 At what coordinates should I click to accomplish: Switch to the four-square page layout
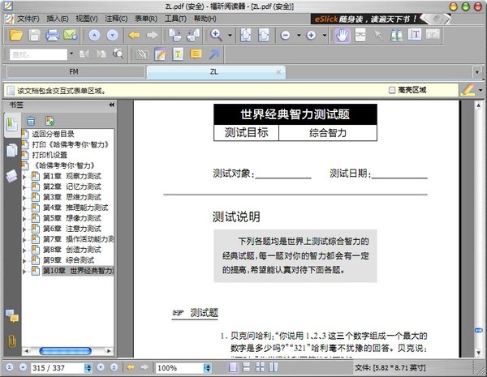[x=260, y=368]
